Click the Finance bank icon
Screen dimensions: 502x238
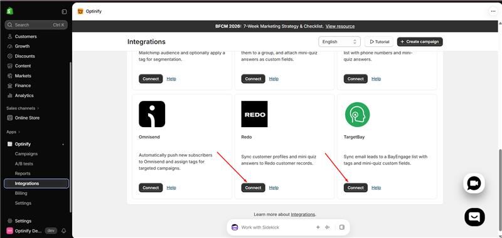(10, 86)
